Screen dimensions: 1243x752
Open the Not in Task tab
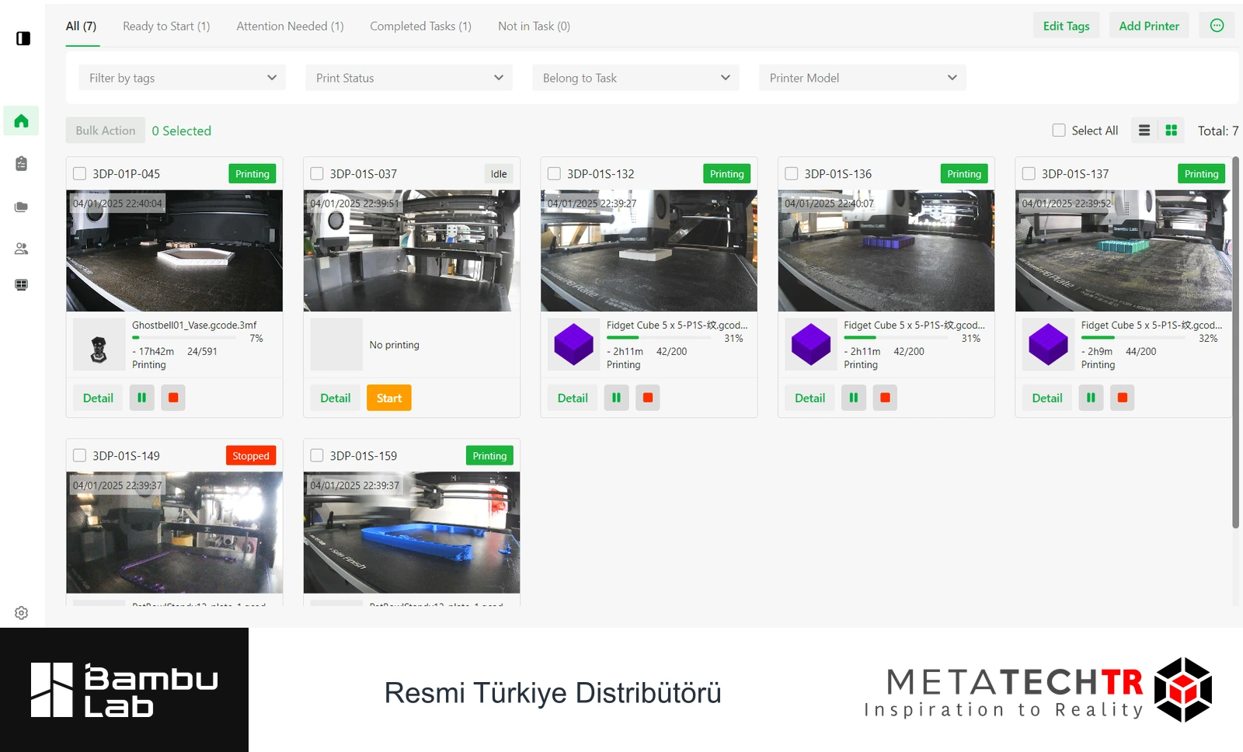tap(534, 26)
